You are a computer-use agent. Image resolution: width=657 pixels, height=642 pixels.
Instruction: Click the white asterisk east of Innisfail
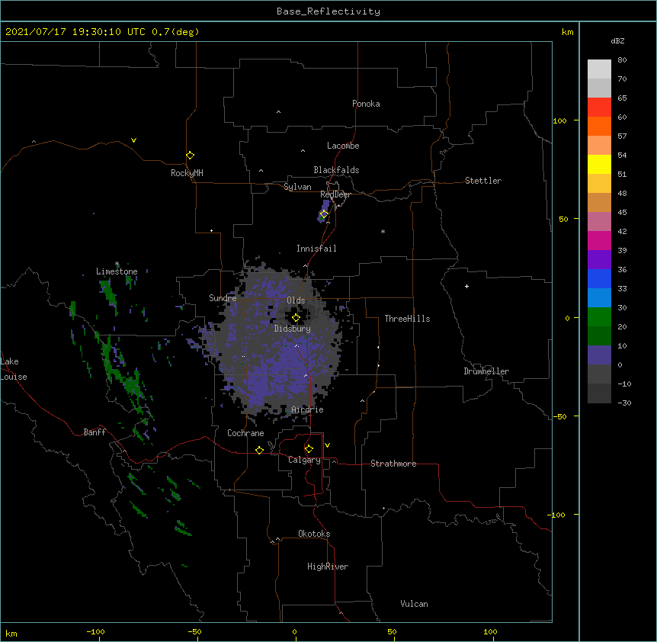tap(383, 231)
